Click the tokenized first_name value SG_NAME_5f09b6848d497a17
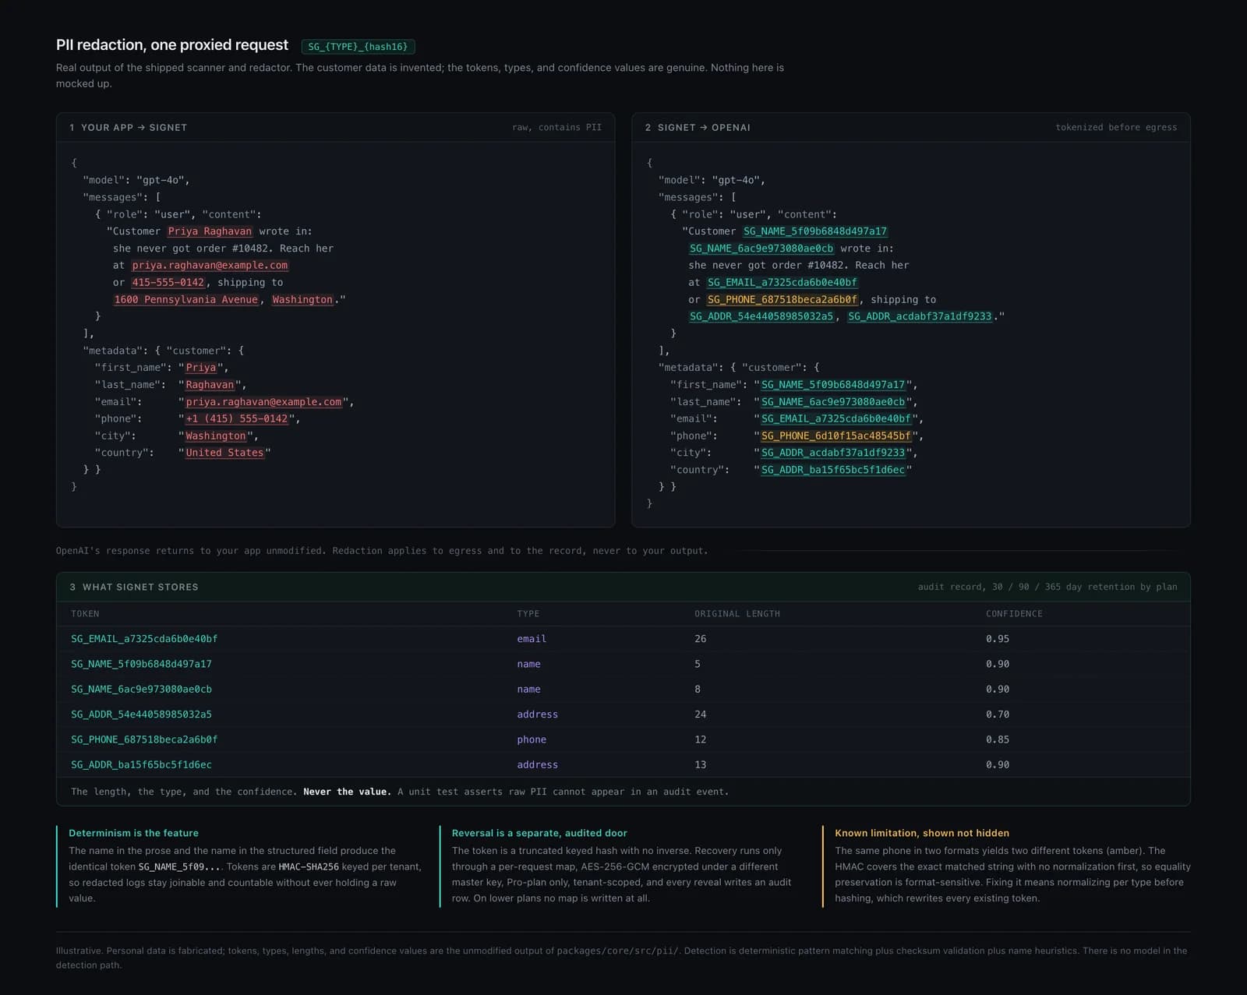 833,385
